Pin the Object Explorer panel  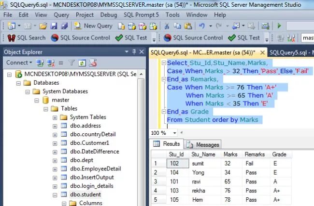click(134, 52)
